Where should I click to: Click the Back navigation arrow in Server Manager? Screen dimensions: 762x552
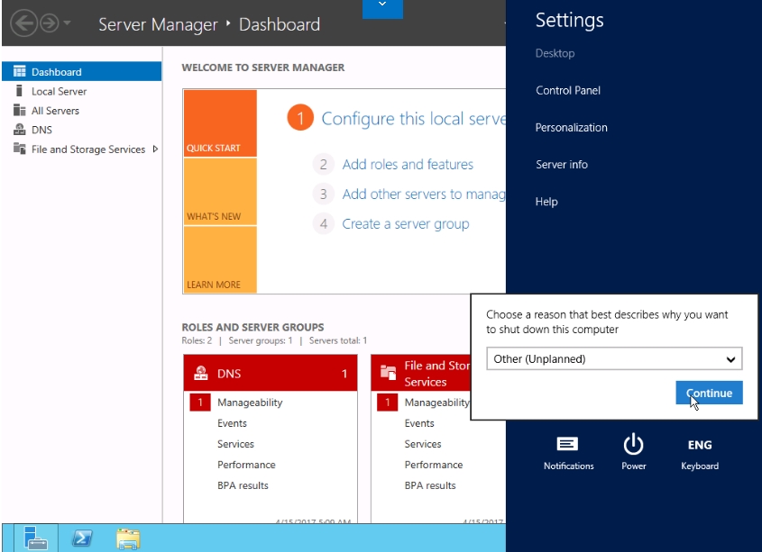(x=23, y=23)
